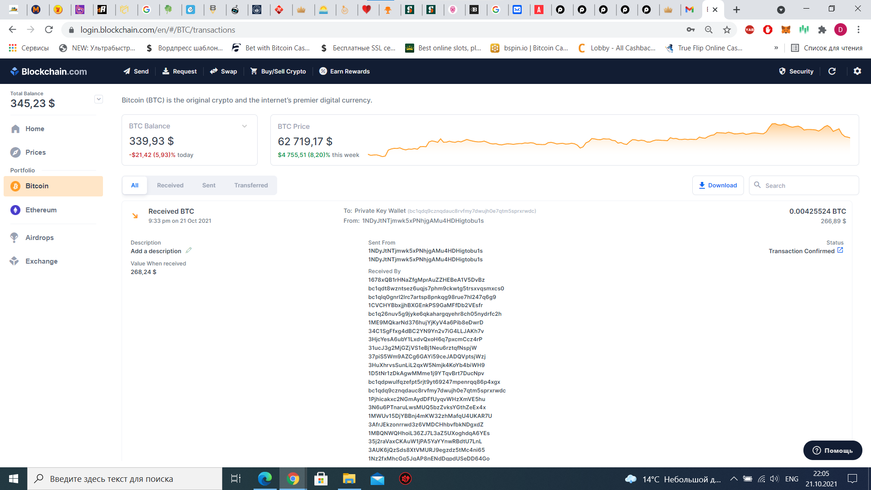Switch to the Received tab
The height and width of the screenshot is (490, 871).
tap(170, 185)
